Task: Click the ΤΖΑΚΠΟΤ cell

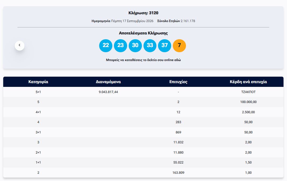Action: (x=248, y=92)
